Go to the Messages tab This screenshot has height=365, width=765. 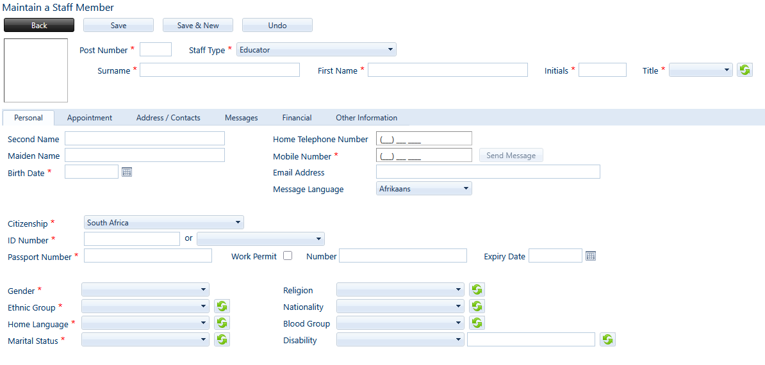(242, 118)
